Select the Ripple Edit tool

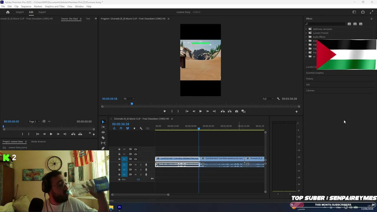coord(103,132)
